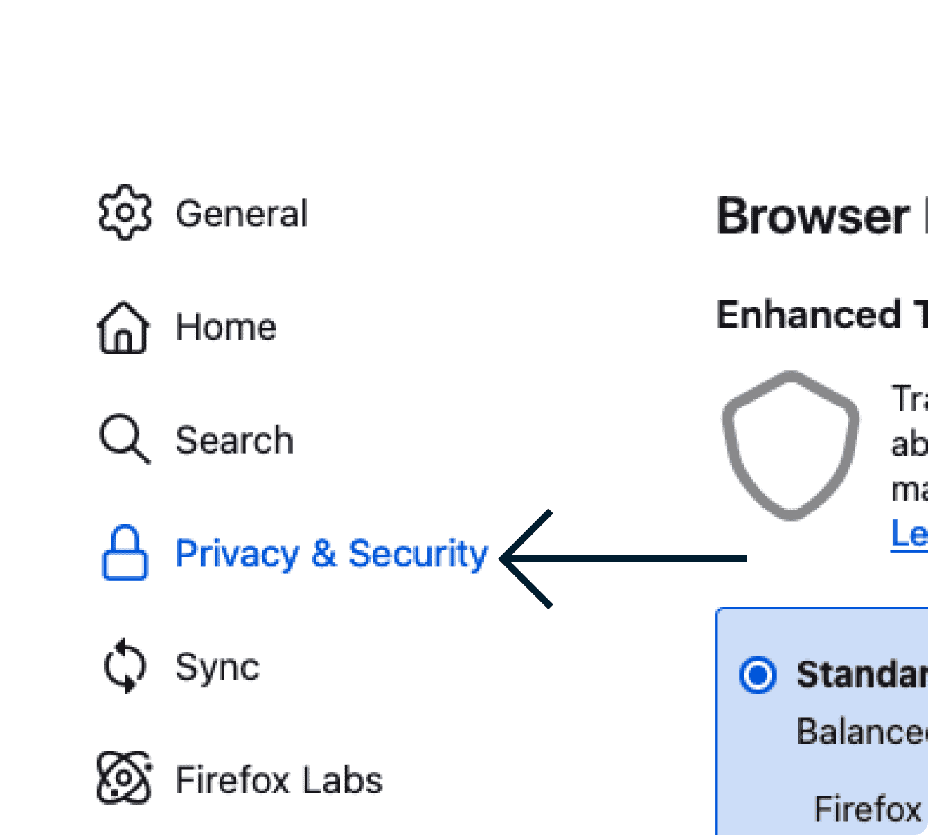928x835 pixels.
Task: Click the gray tracking protection shield icon
Action: point(791,445)
